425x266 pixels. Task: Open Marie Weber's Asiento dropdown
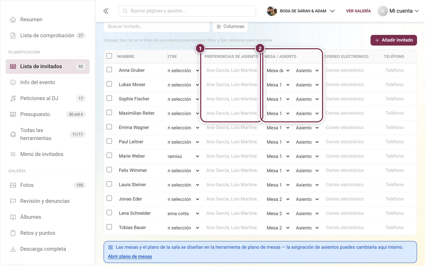click(x=307, y=156)
